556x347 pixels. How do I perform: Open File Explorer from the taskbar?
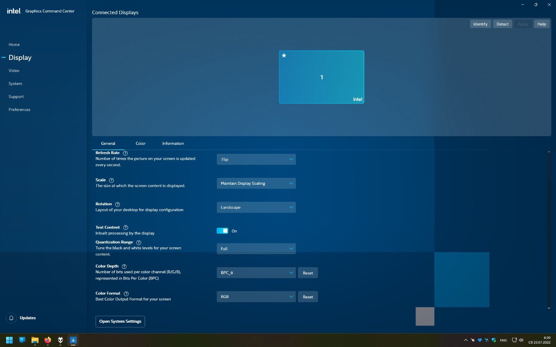[x=35, y=340]
